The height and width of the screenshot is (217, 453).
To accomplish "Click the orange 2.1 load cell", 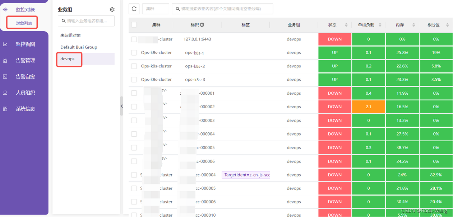I will coord(369,107).
